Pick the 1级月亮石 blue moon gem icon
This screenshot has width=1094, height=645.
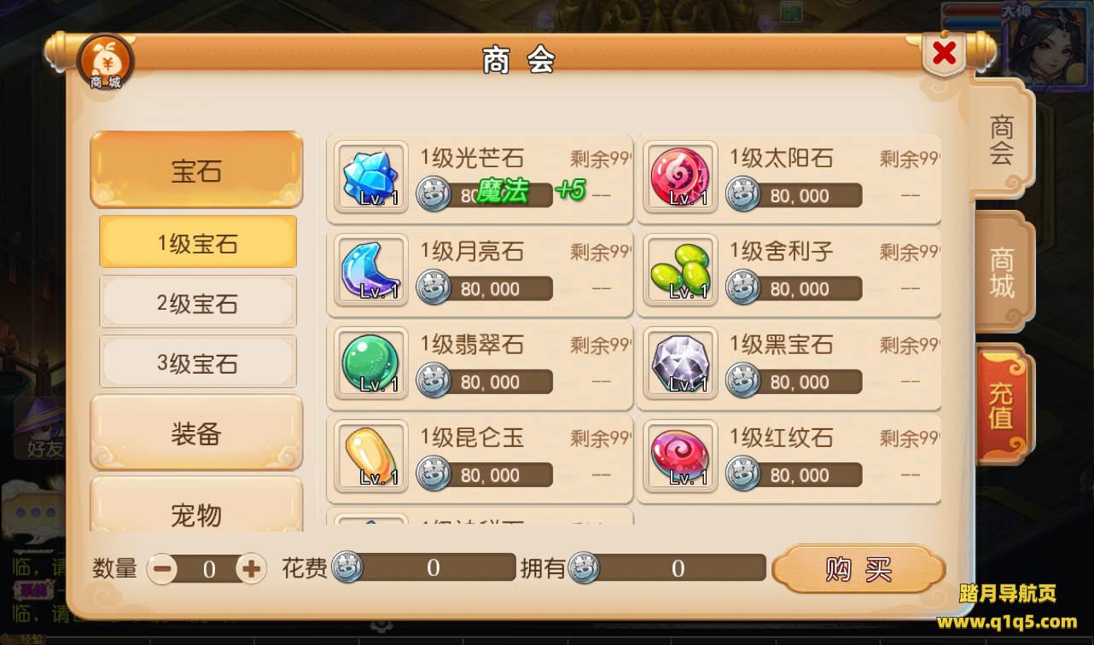click(x=370, y=270)
